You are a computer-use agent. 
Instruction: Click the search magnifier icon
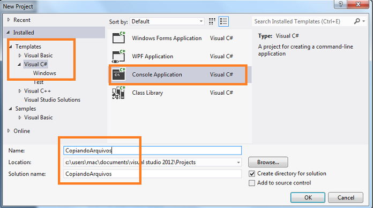click(357, 21)
